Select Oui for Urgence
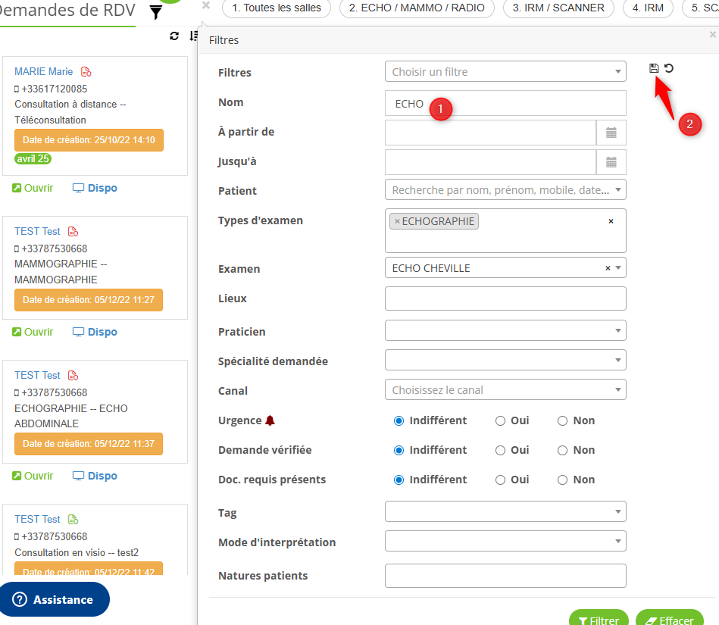The height and width of the screenshot is (625, 719). (x=500, y=420)
